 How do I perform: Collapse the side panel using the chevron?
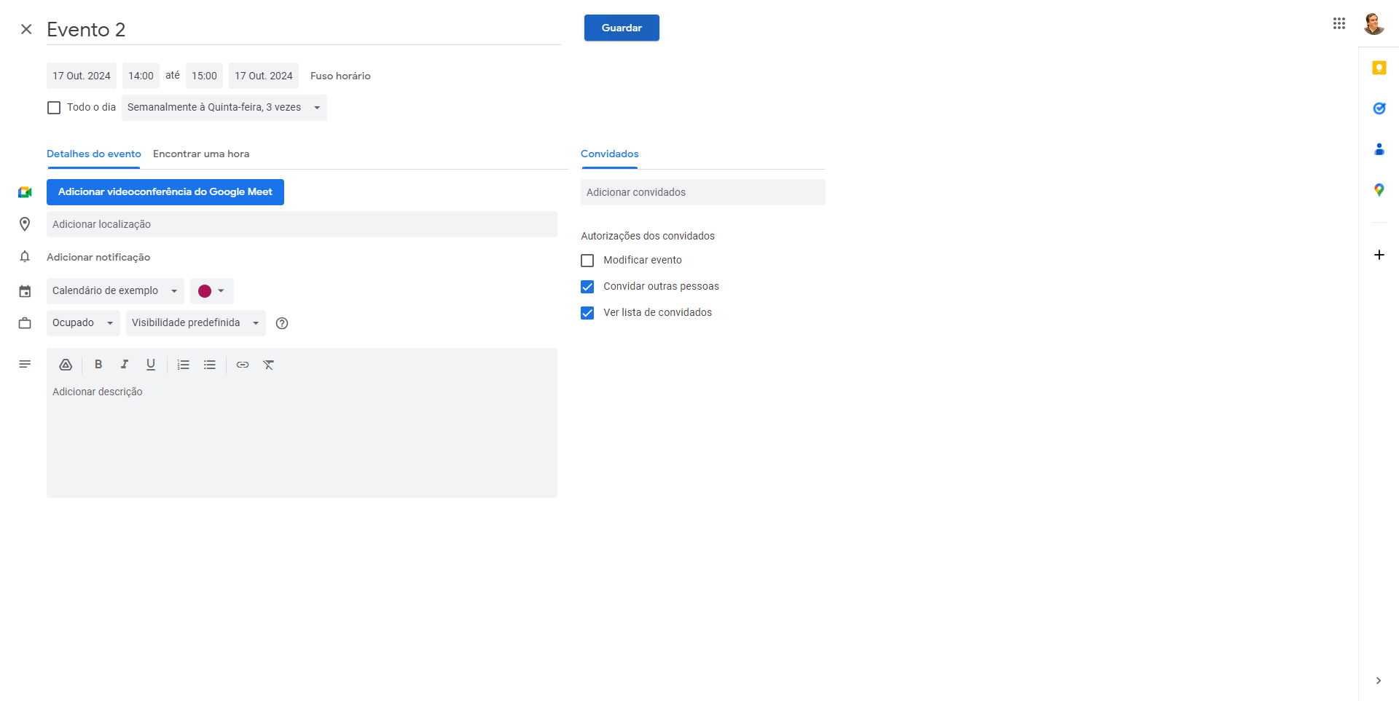pyautogui.click(x=1378, y=681)
